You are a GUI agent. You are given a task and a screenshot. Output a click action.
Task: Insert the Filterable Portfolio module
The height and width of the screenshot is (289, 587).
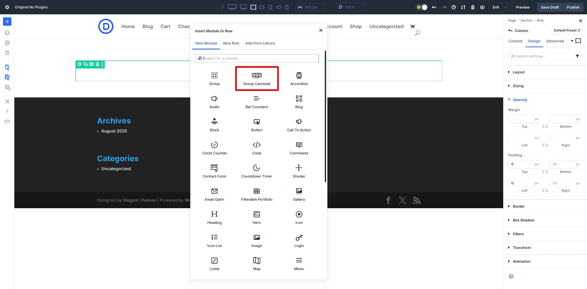coord(257,194)
